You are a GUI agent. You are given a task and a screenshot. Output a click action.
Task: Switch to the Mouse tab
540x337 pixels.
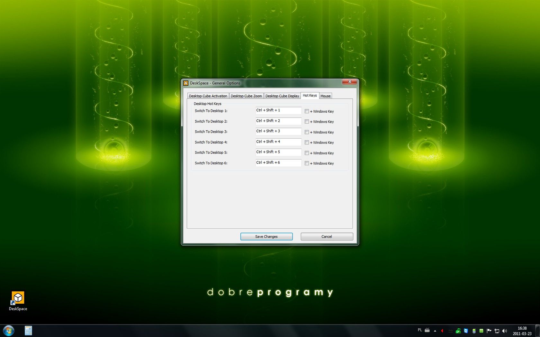point(325,96)
